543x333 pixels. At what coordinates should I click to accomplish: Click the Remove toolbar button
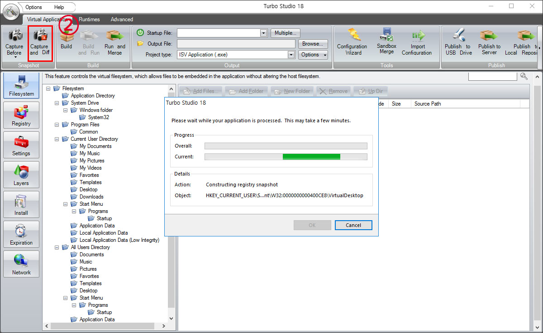coord(333,91)
